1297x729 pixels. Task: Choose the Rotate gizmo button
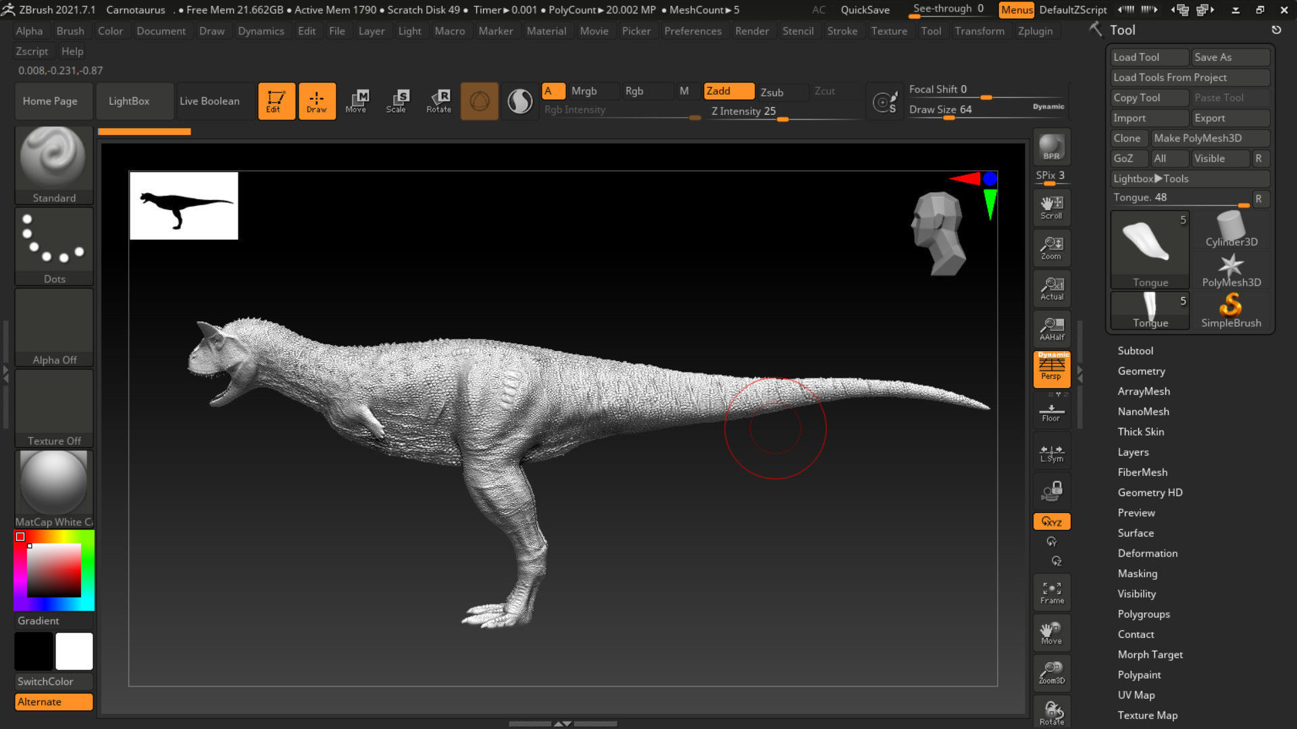pos(438,101)
